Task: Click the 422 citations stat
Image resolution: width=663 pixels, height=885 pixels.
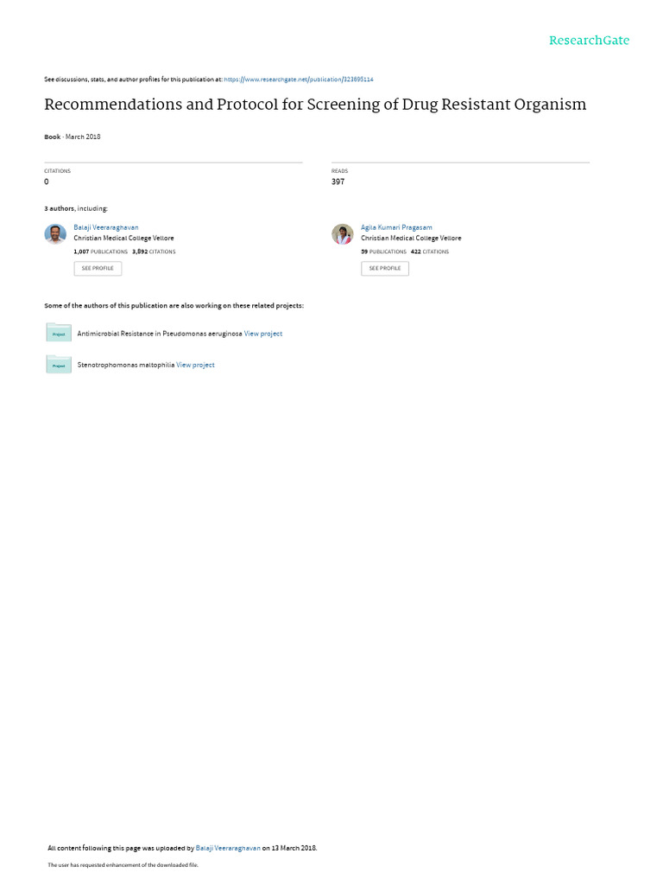Action: (x=430, y=251)
